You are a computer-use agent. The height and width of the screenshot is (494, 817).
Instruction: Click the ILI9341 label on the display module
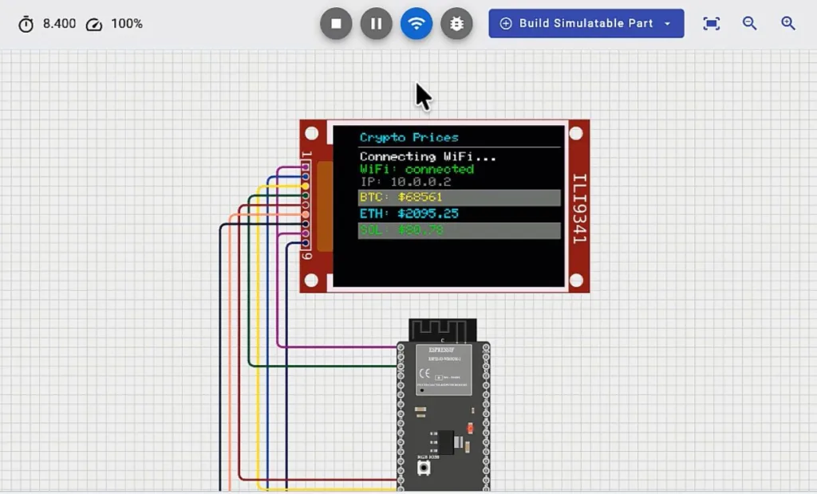(x=579, y=209)
